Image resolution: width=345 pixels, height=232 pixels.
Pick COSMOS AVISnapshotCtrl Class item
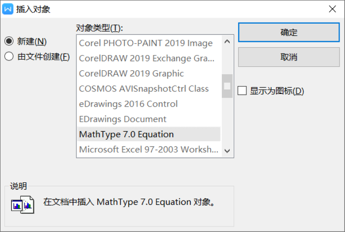(144, 89)
